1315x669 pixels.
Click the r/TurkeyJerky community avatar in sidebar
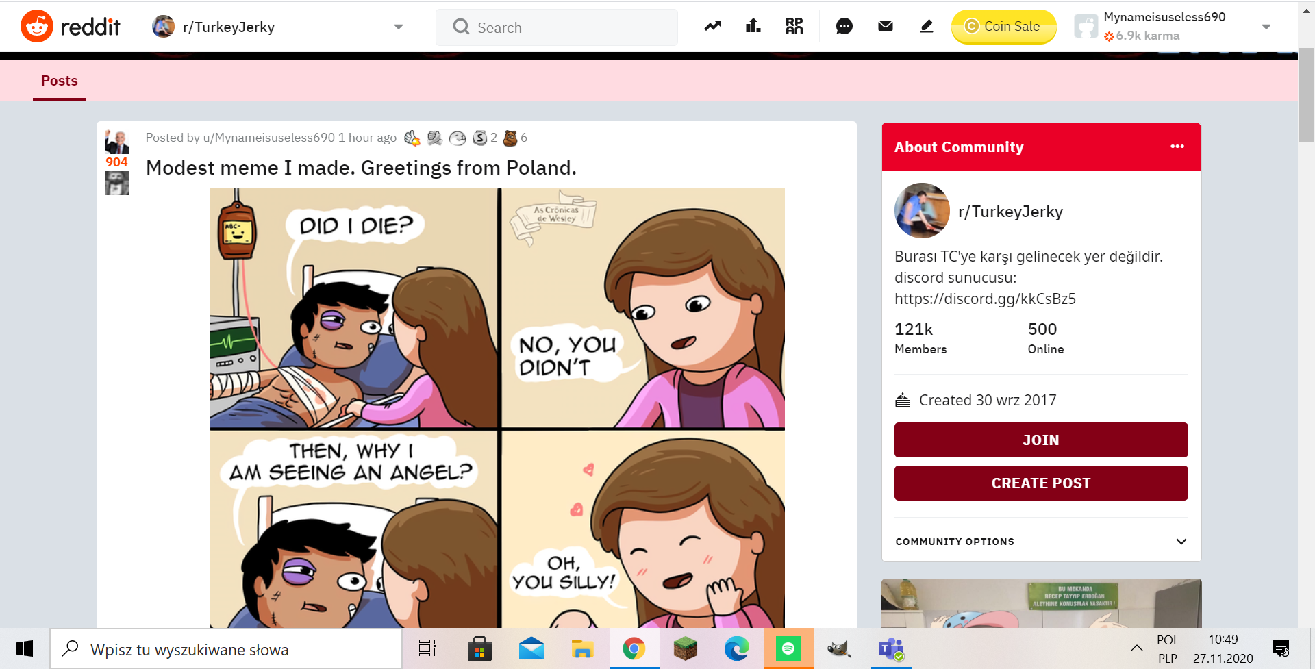coord(922,211)
